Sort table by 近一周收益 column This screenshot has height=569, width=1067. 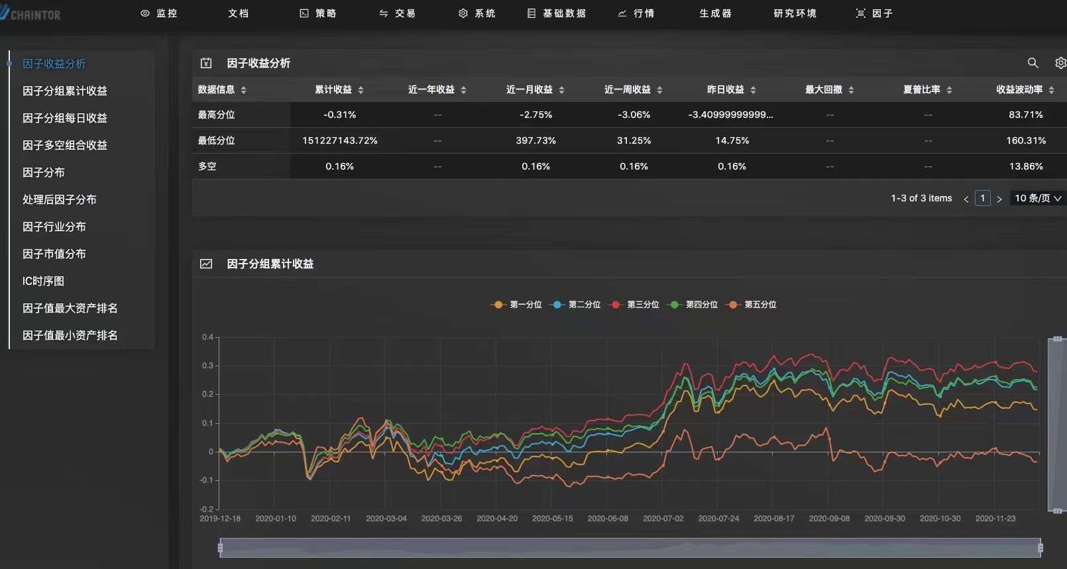click(659, 90)
